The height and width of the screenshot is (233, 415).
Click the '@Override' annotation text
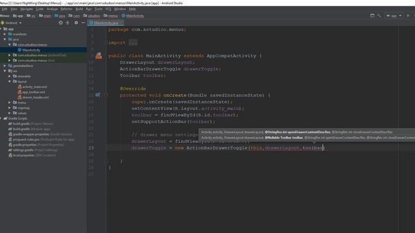point(133,89)
